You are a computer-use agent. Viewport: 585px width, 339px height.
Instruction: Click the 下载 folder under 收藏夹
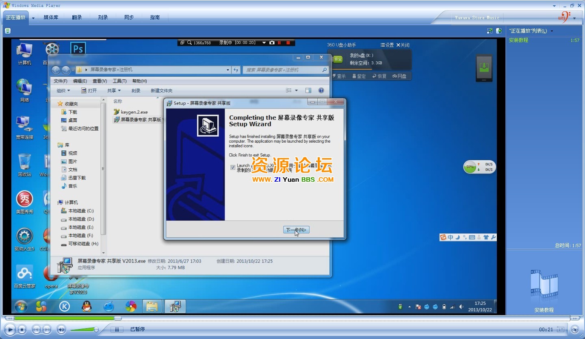point(69,112)
